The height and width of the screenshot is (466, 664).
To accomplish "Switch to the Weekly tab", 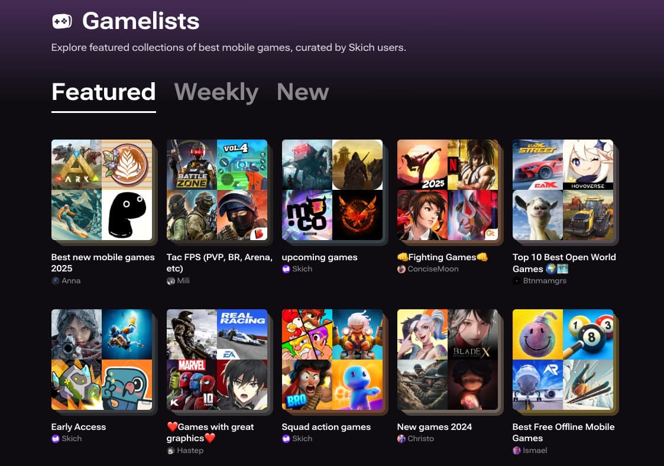I will [216, 92].
